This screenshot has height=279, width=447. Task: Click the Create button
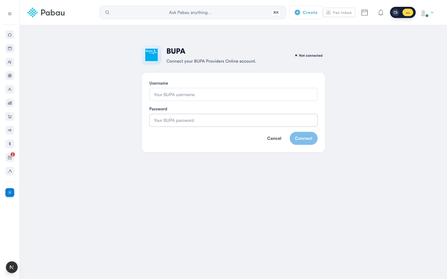[306, 12]
